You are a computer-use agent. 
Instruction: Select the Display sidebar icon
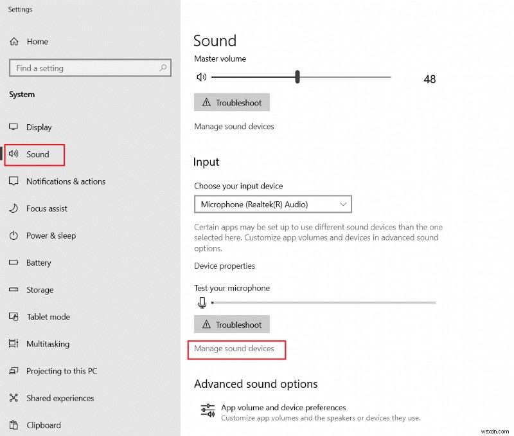click(x=15, y=127)
